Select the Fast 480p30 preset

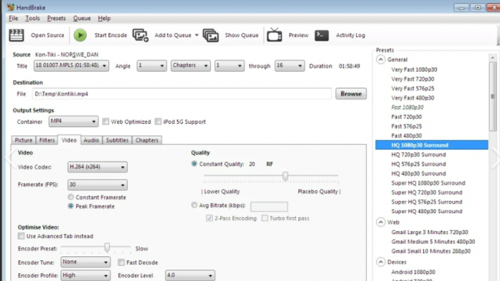[407, 135]
